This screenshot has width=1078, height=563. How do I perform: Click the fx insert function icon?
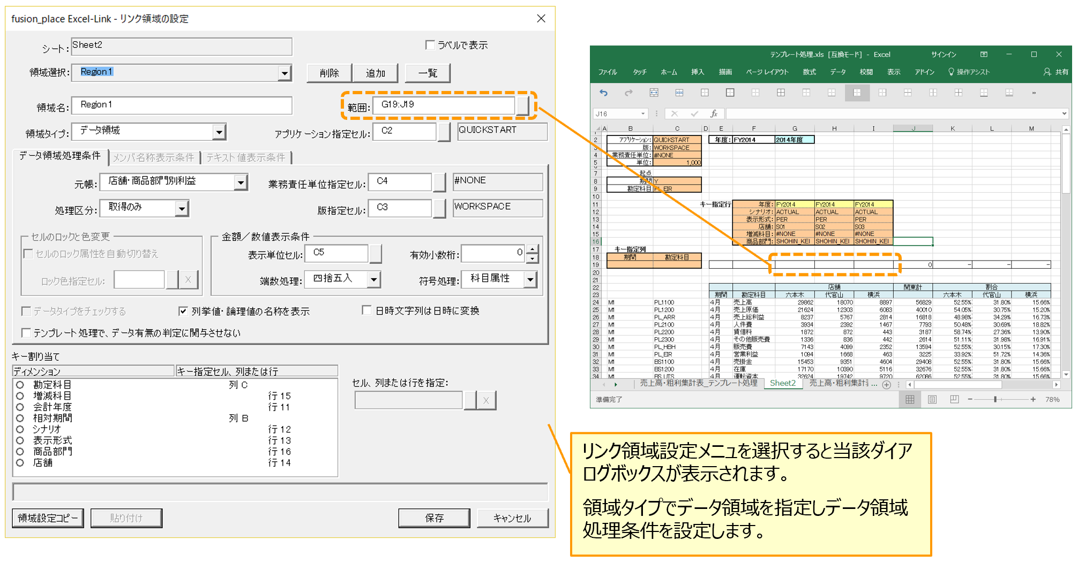tap(714, 113)
